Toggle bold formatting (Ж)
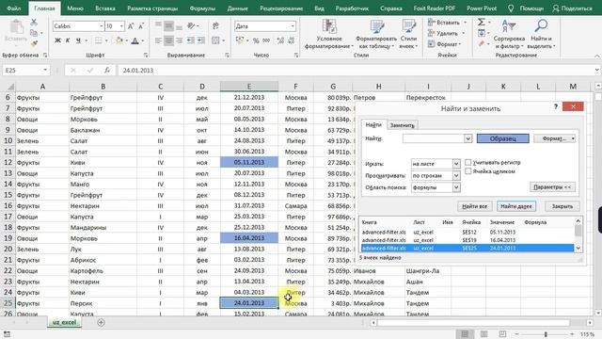The image size is (602, 339). click(x=57, y=40)
